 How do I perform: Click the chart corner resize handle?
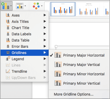(56, 46)
